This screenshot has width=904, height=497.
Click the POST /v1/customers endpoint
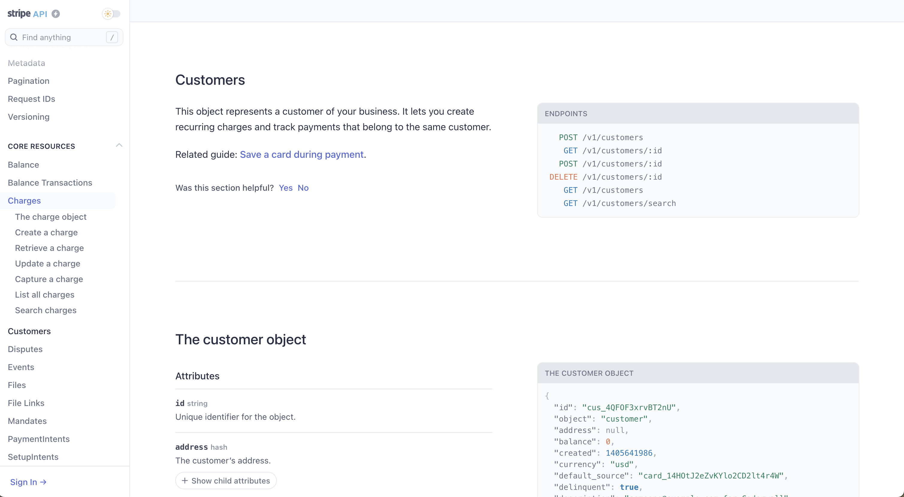(x=601, y=137)
